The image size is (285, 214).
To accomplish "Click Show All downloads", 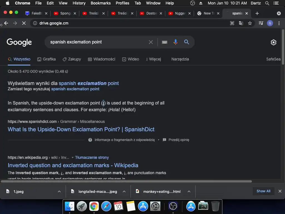I will 263,191.
